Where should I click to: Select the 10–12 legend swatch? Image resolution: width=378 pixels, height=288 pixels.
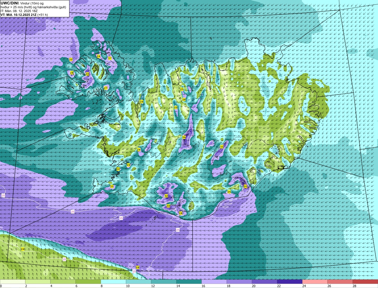139,282
